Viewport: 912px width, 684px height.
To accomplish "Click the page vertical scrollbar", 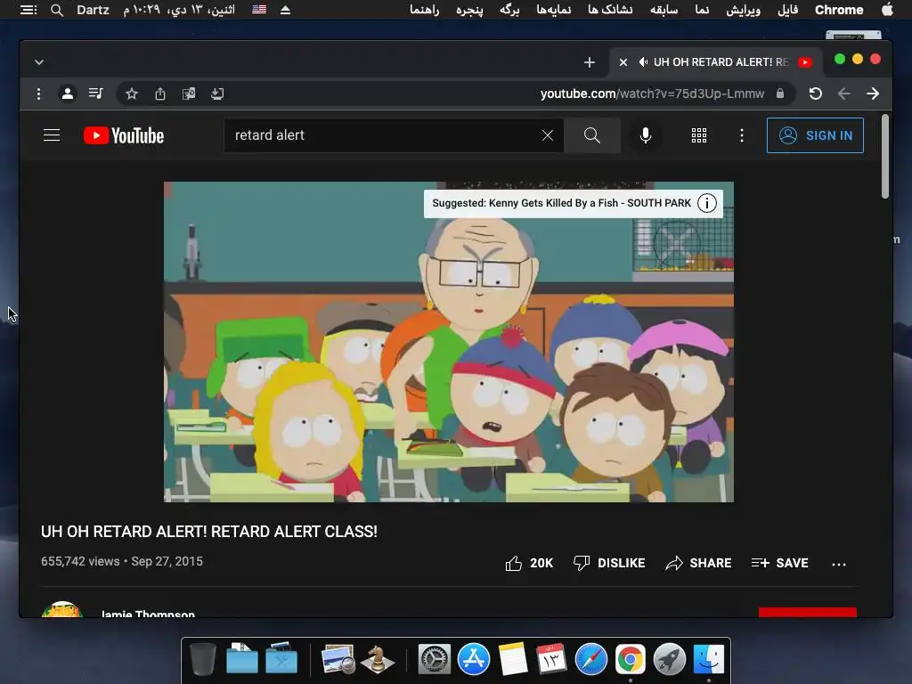I will (885, 157).
